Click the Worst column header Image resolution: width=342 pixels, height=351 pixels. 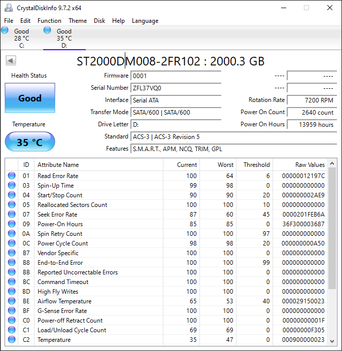click(x=218, y=165)
